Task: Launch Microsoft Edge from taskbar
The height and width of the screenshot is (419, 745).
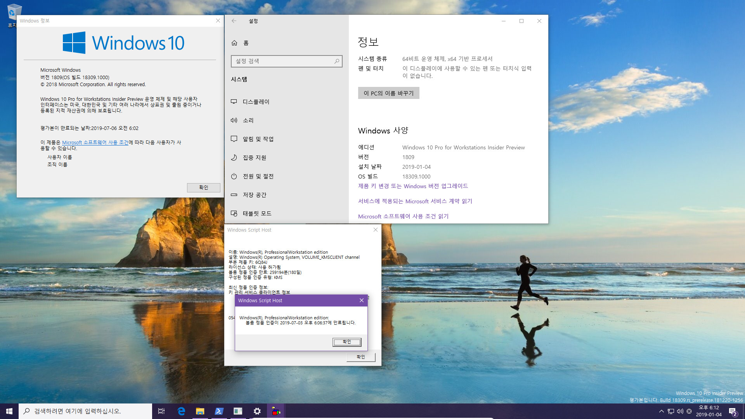Action: click(x=181, y=411)
